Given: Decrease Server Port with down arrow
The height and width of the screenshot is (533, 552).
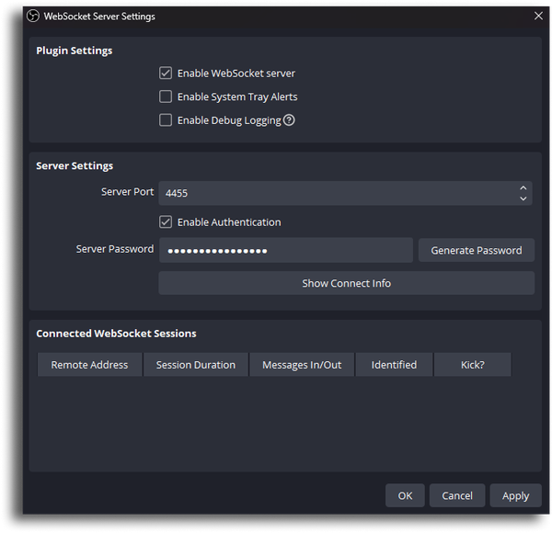Looking at the screenshot, I should tap(523, 198).
